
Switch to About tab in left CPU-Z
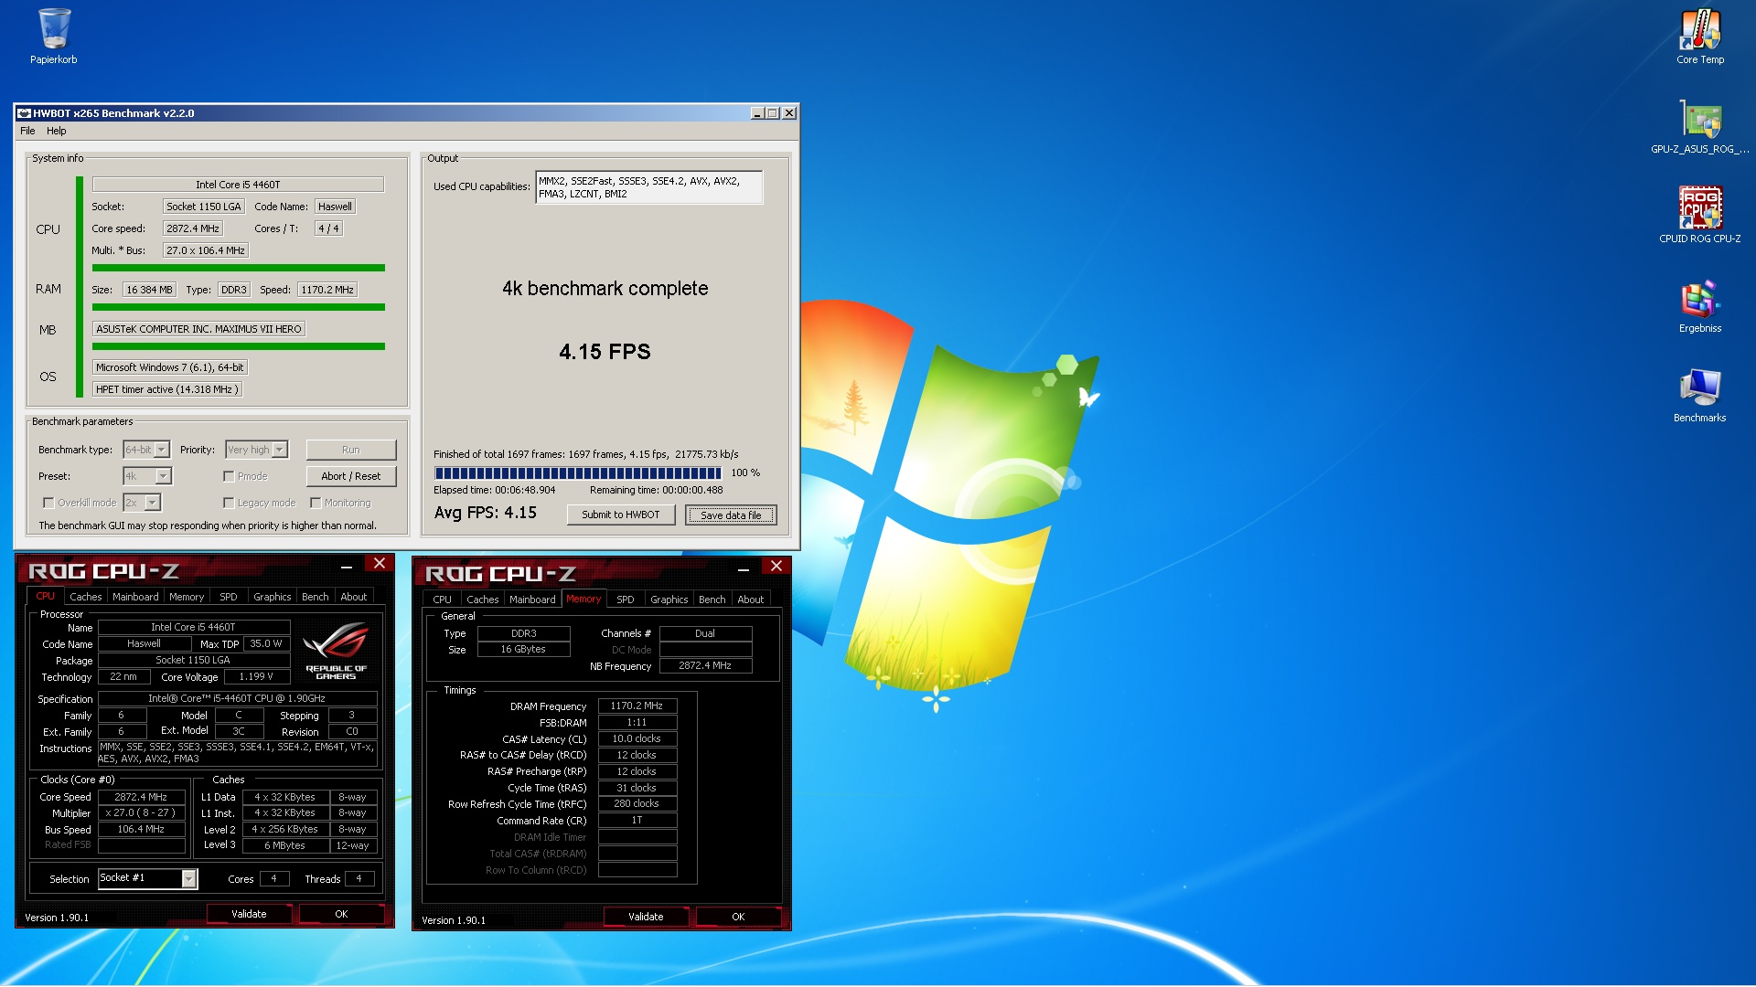point(354,597)
